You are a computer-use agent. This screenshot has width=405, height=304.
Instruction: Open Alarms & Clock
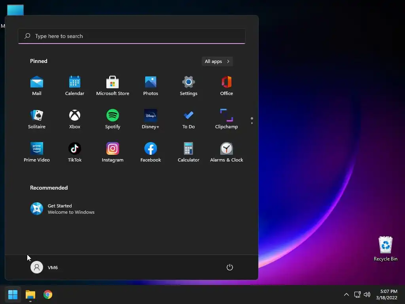click(227, 152)
